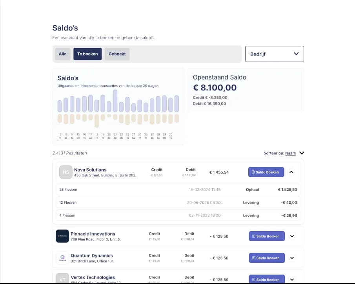Click Saldo Boeken for Quantum Dynamics
The width and height of the screenshot is (355, 284).
tap(267, 258)
